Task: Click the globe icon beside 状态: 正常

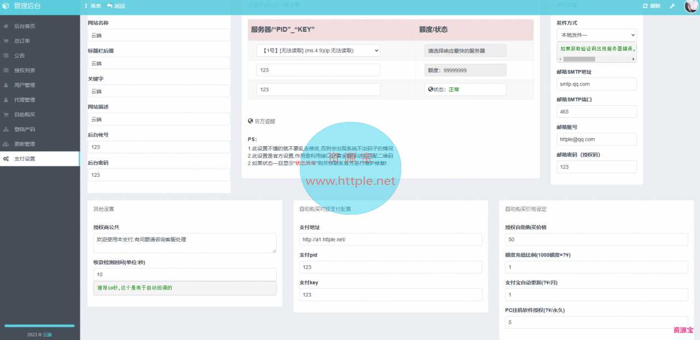Action: [430, 90]
